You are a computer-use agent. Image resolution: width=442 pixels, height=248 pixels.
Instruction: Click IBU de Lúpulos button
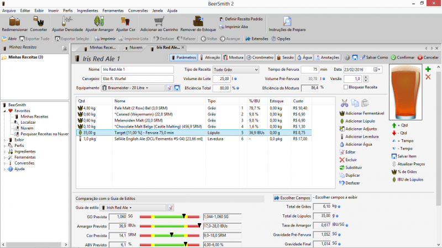tap(408, 180)
